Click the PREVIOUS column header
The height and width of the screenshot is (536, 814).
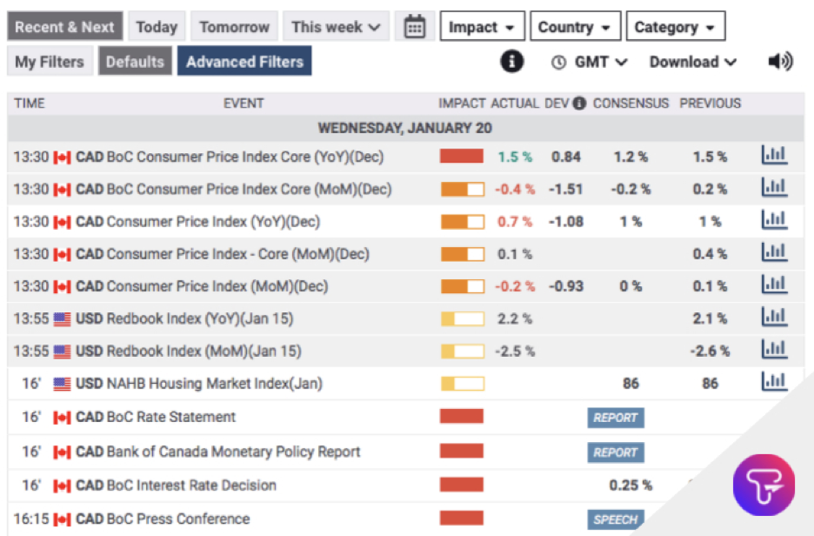point(711,104)
